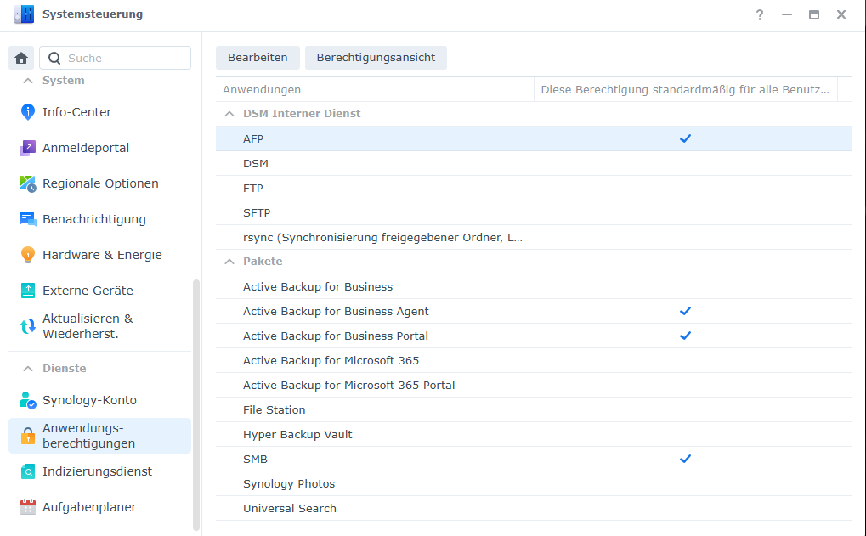Toggle the AFP default permission checkmark
This screenshot has height=536, width=866.
click(x=685, y=138)
